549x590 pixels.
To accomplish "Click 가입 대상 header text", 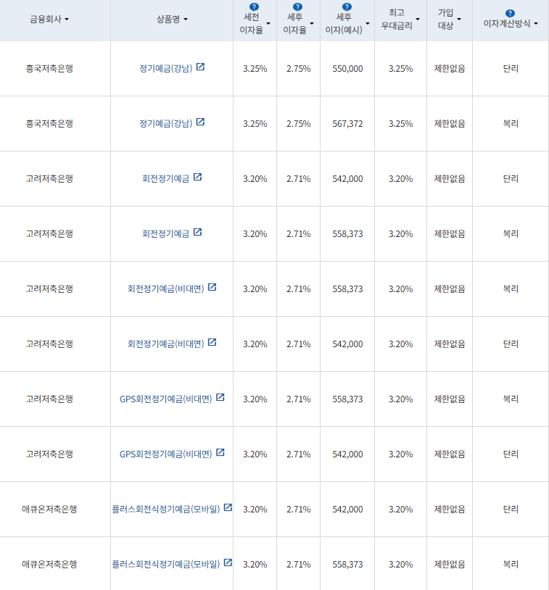I will tap(445, 19).
